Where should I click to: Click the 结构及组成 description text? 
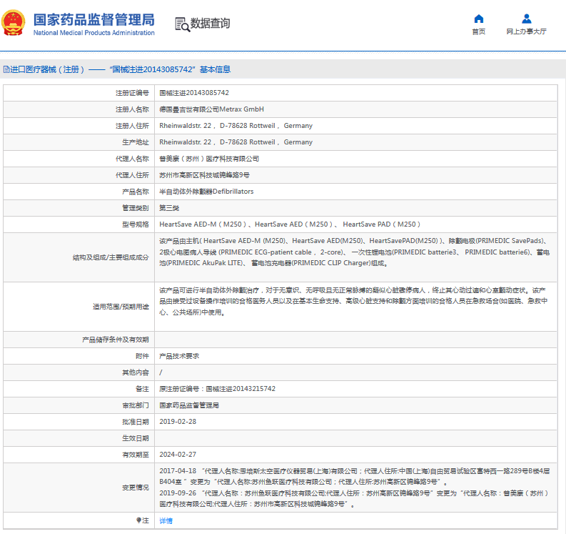(355, 252)
